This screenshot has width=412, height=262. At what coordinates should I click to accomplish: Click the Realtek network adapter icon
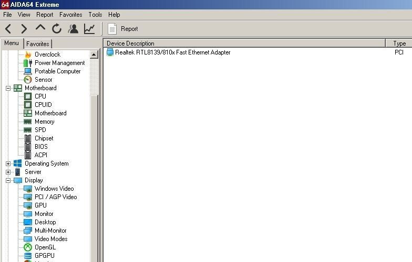(x=110, y=52)
